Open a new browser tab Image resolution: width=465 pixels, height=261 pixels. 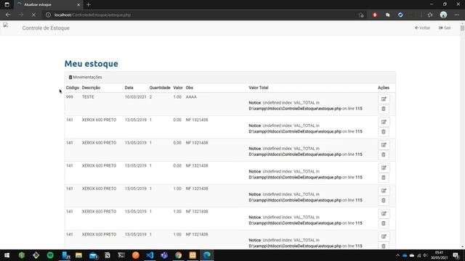tap(89, 5)
